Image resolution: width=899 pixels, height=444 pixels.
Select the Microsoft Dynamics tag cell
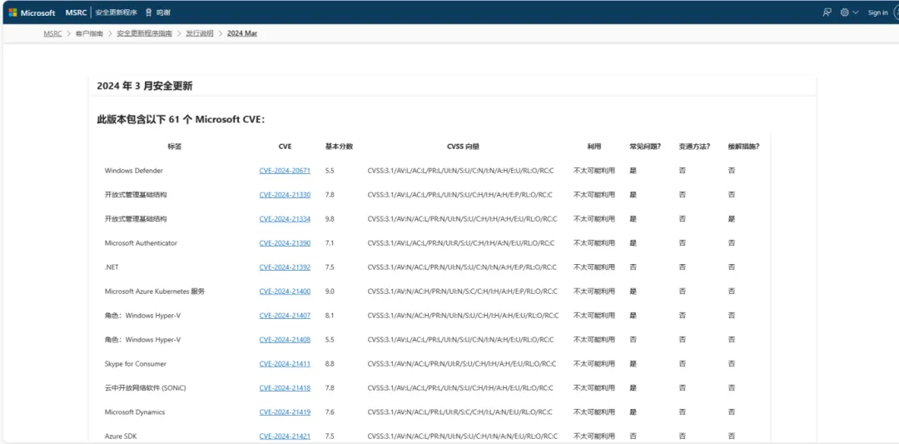click(x=135, y=412)
